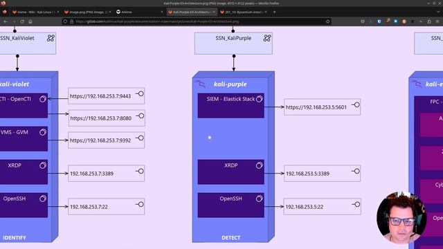Open the browser home page icon
Viewport: 443px width, 249px height.
pos(30,21)
